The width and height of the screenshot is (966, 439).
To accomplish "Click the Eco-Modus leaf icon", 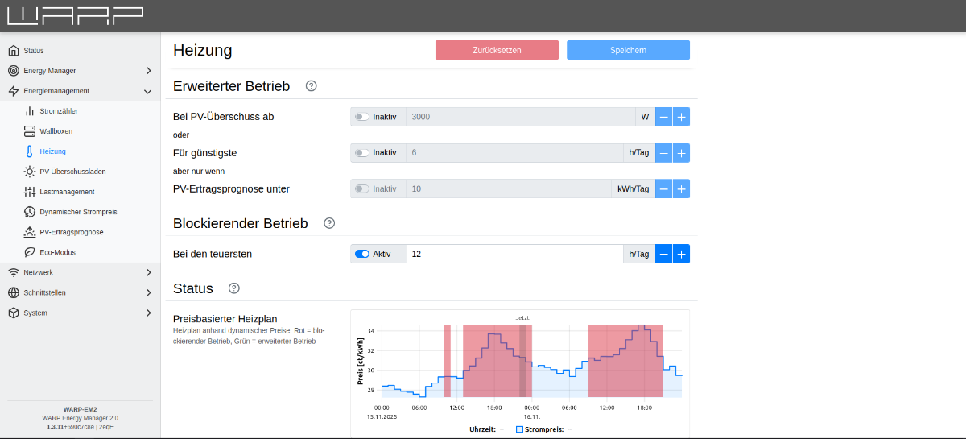I will (x=30, y=252).
